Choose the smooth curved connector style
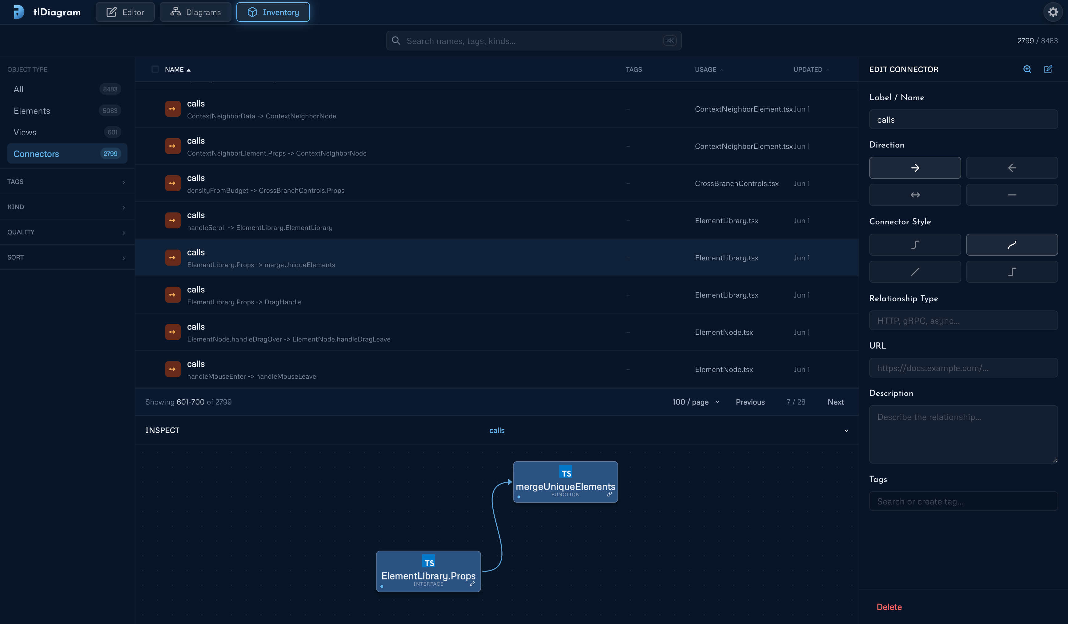This screenshot has height=624, width=1068. (x=1012, y=245)
